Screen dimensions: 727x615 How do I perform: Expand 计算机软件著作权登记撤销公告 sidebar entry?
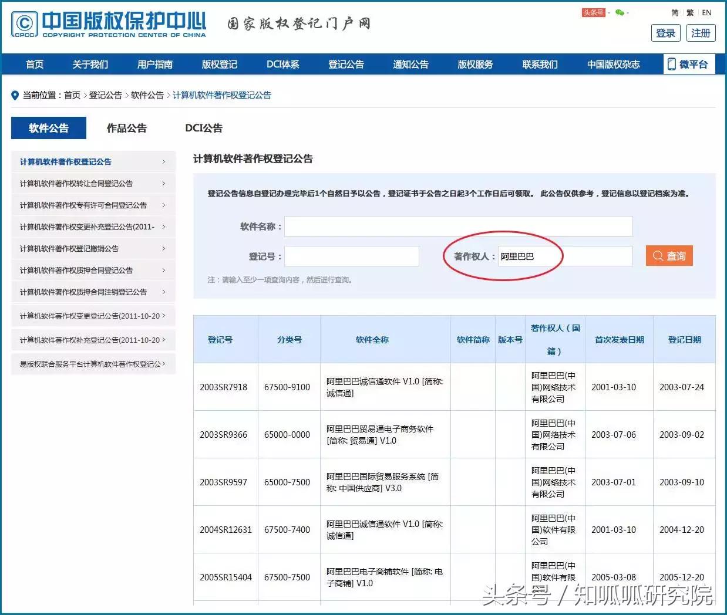[164, 248]
